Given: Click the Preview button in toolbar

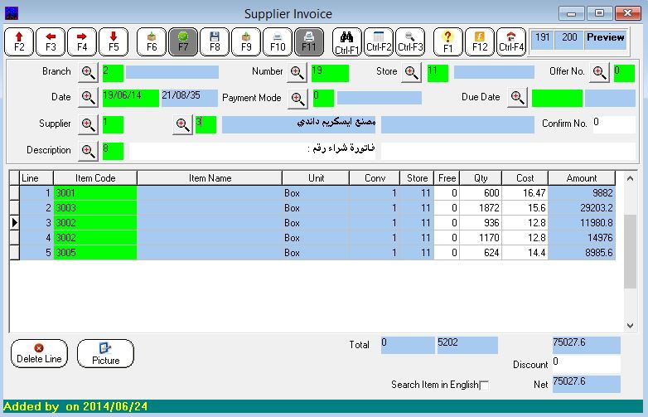Looking at the screenshot, I should (x=605, y=38).
